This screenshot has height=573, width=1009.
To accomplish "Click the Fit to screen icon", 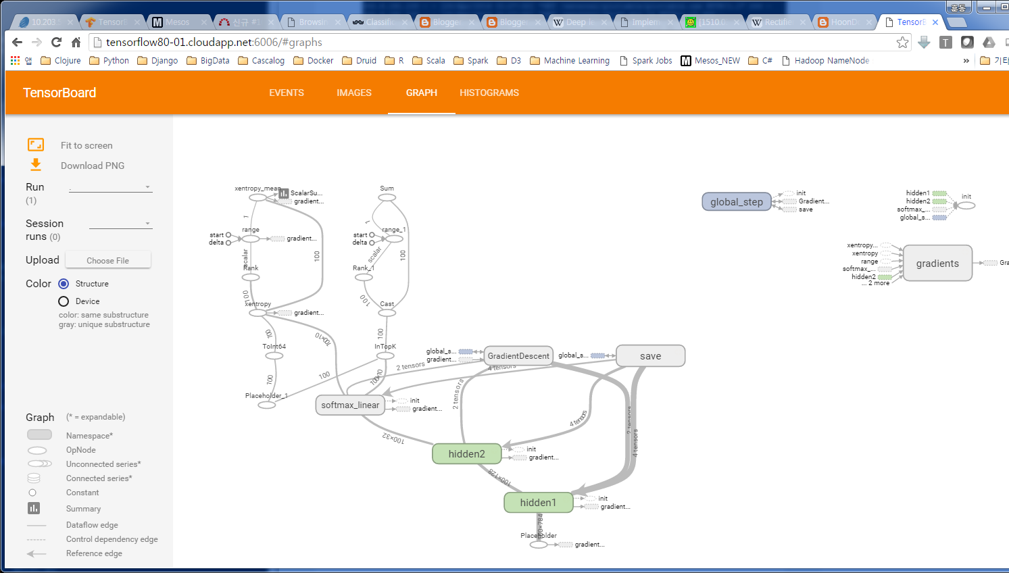I will pos(36,144).
